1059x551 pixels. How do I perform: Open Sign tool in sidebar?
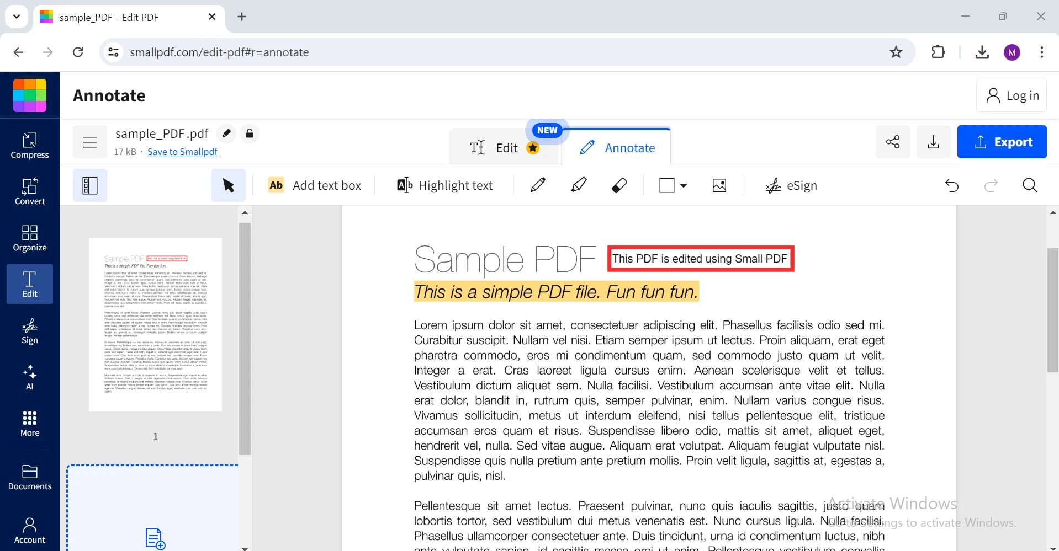coord(30,331)
